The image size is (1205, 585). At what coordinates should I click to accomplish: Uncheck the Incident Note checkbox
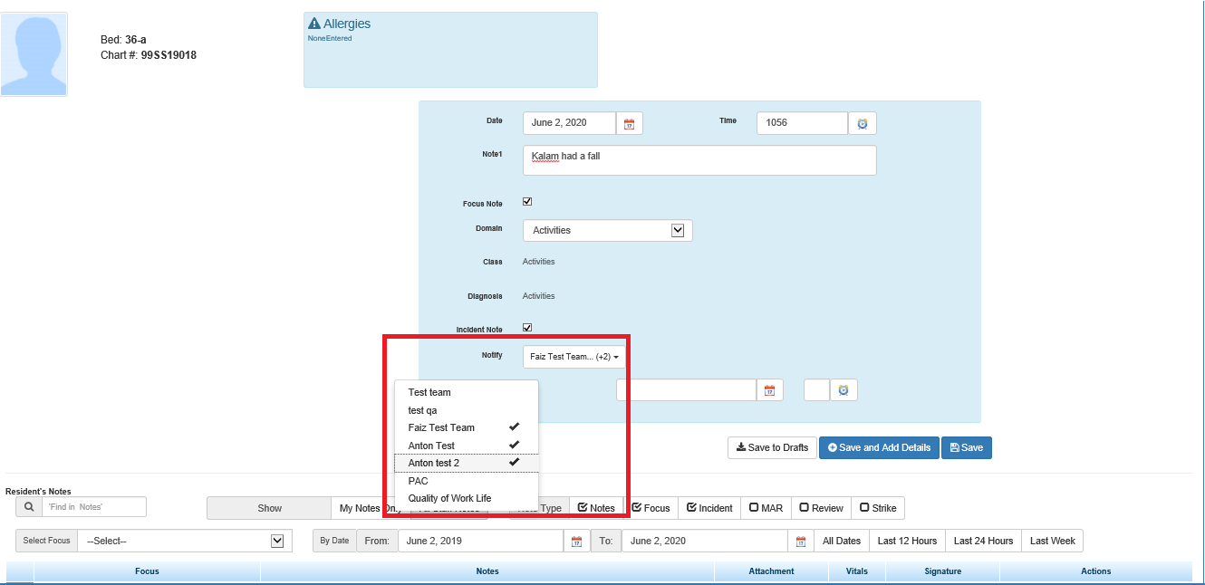(x=527, y=328)
